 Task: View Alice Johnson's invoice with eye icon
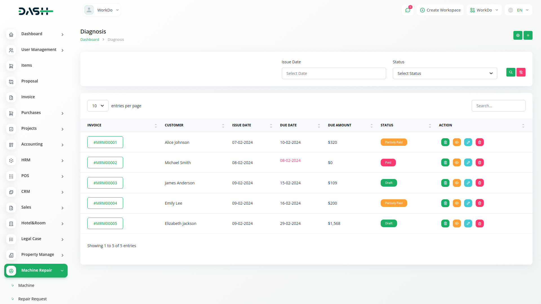456,142
